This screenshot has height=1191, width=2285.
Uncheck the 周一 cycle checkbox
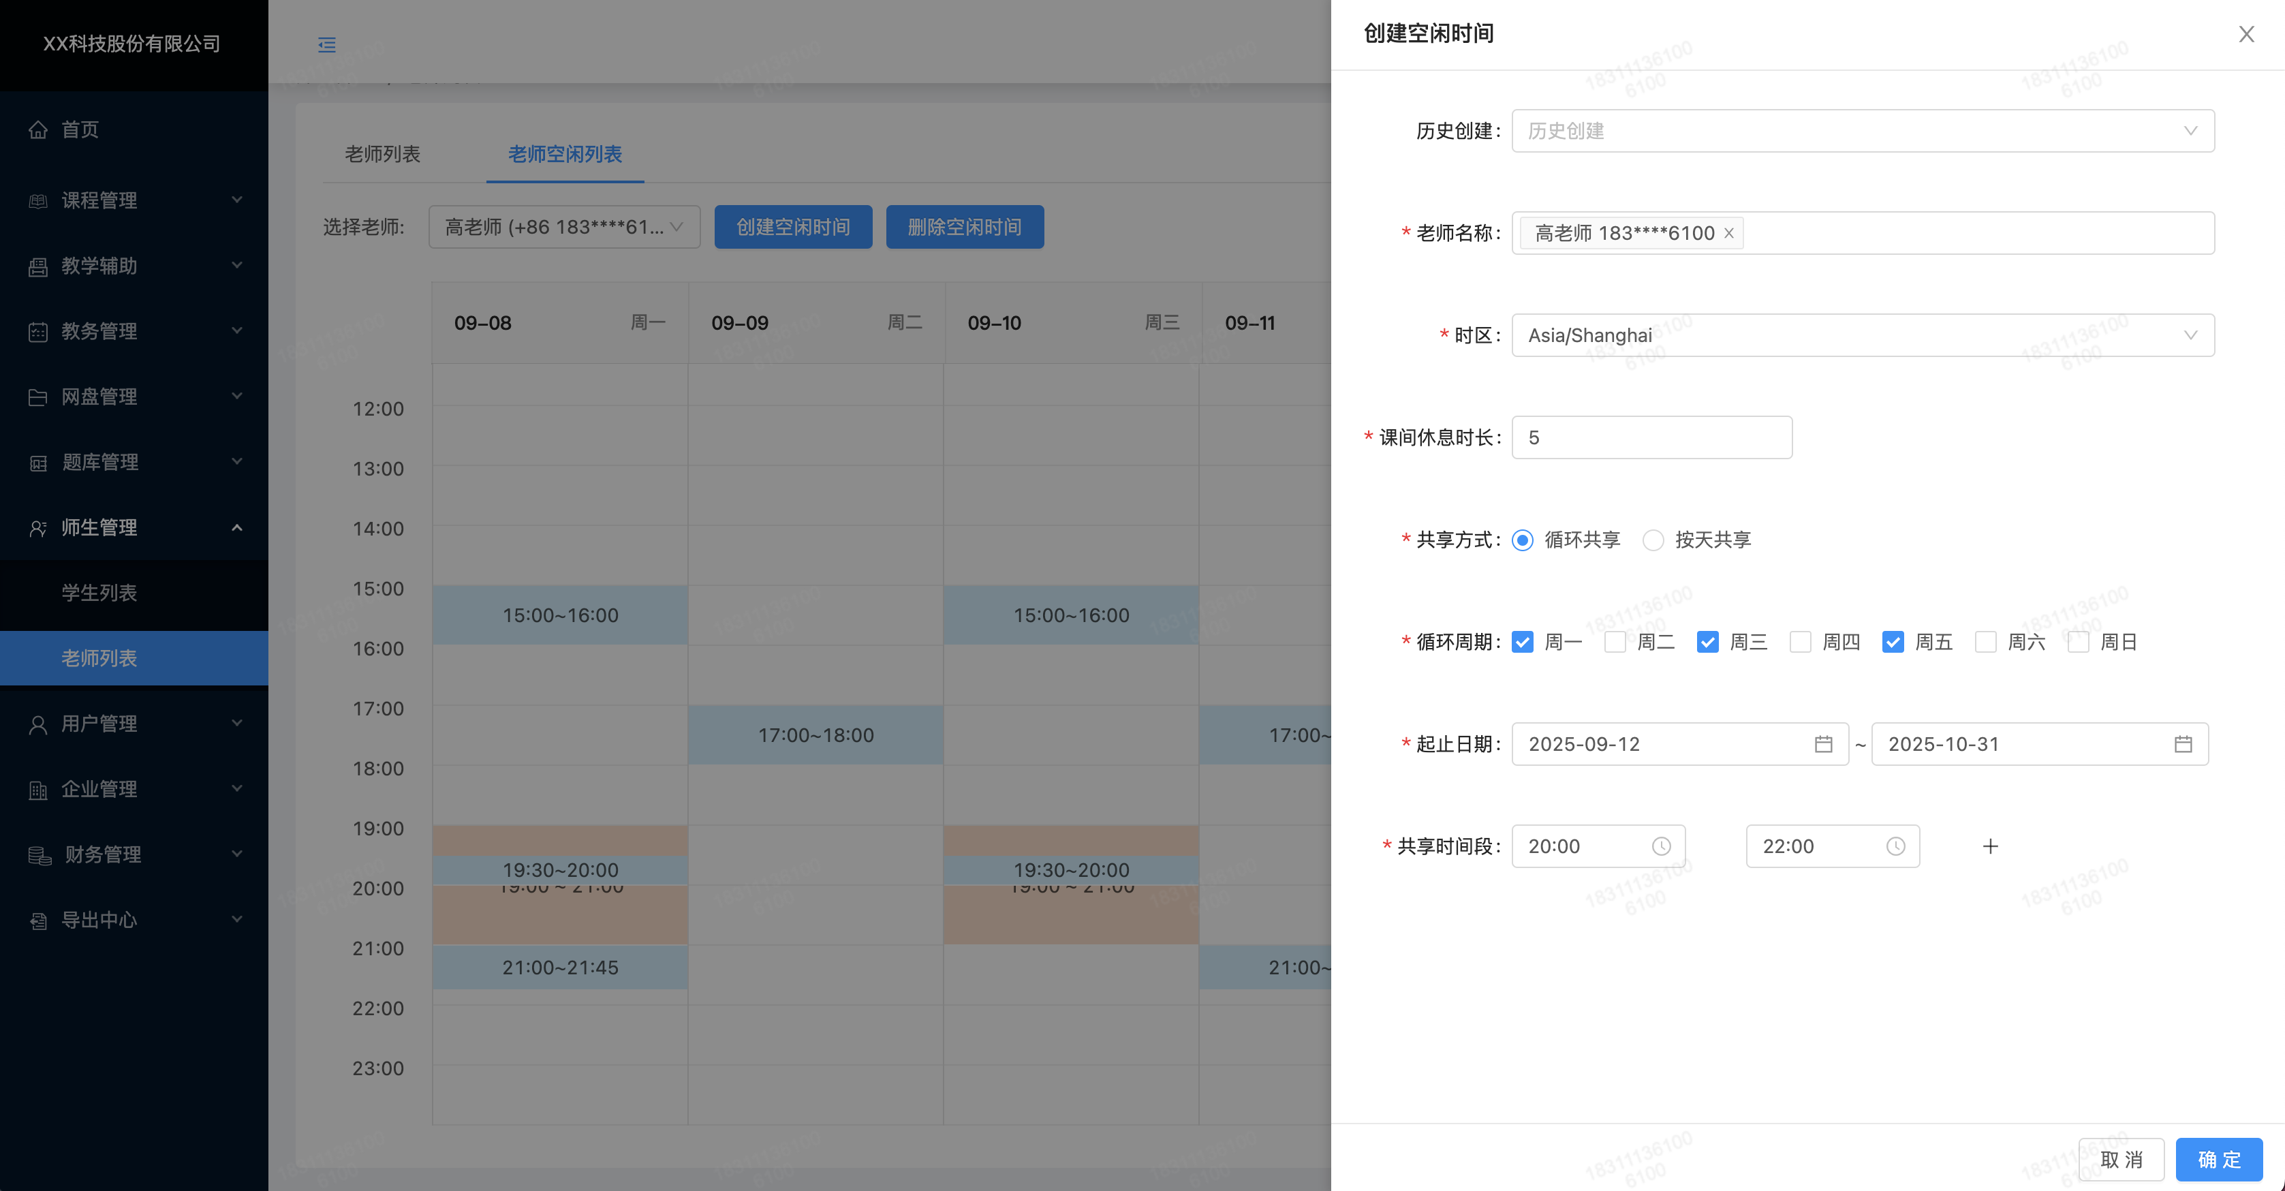pyautogui.click(x=1523, y=642)
